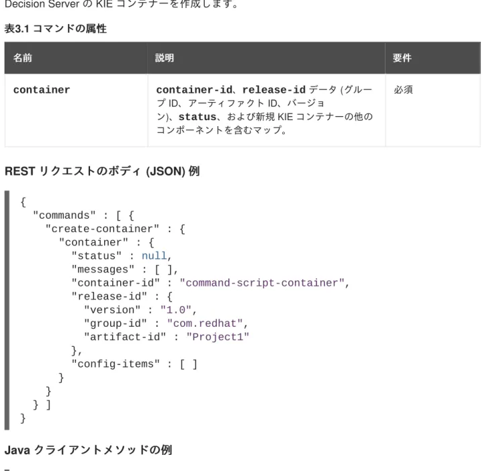The image size is (483, 471).
Task: Click the '} ]' closing line in code
Action: [x=42, y=405]
